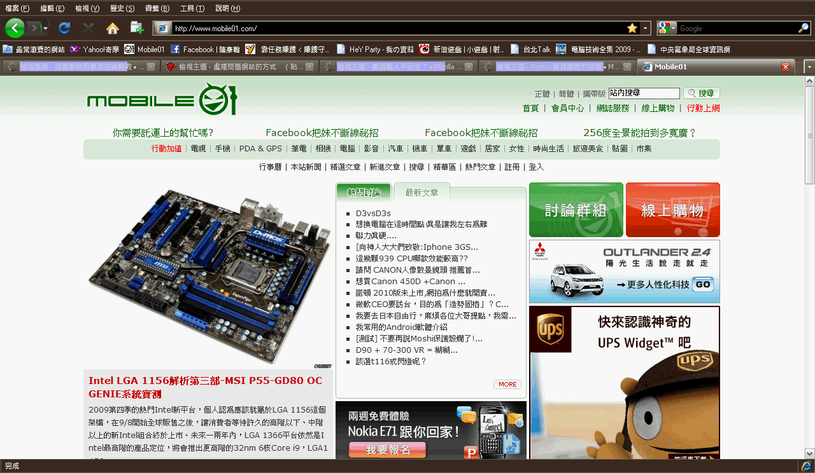This screenshot has height=473, width=815.
Task: Select the 熱門討論 tab
Action: point(364,193)
